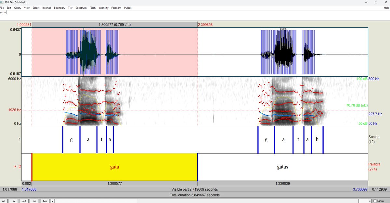Select the Palabra (2/4) tier label

374,167
